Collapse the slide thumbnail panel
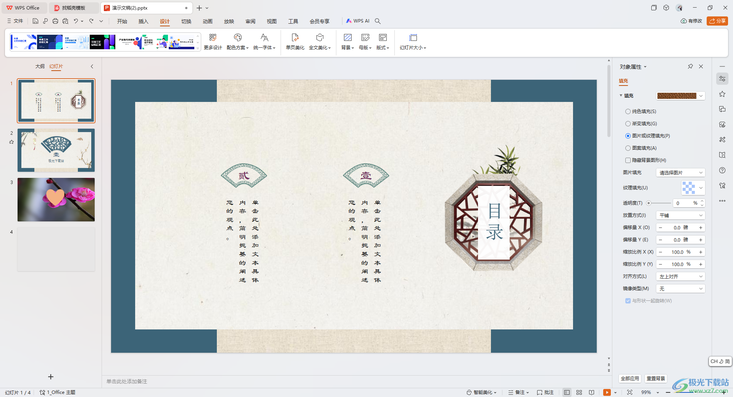The height and width of the screenshot is (397, 733). tap(92, 66)
